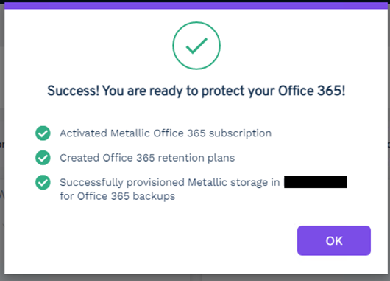The width and height of the screenshot is (390, 281).
Task: Click 'Successfully provisioned Metallic storage in' text
Action: 170,182
